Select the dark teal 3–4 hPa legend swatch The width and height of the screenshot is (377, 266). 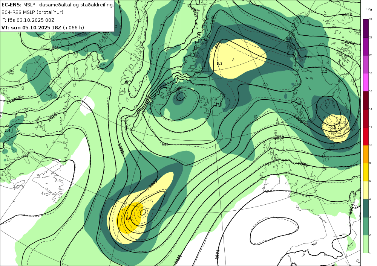(366, 208)
